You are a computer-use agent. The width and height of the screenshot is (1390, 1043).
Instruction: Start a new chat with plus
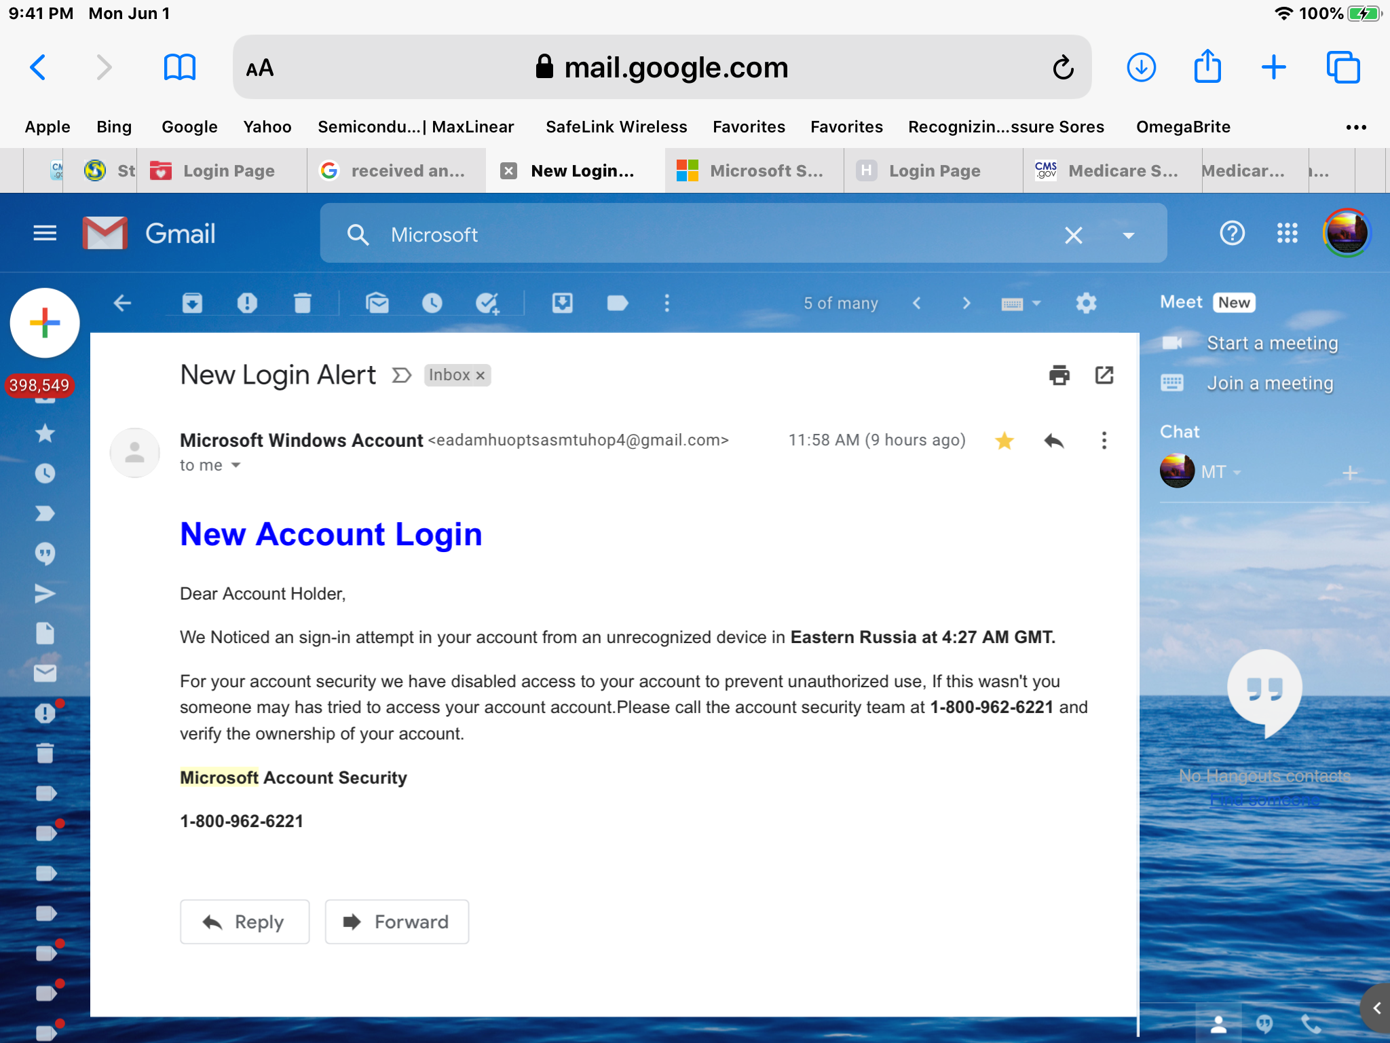tap(1350, 472)
